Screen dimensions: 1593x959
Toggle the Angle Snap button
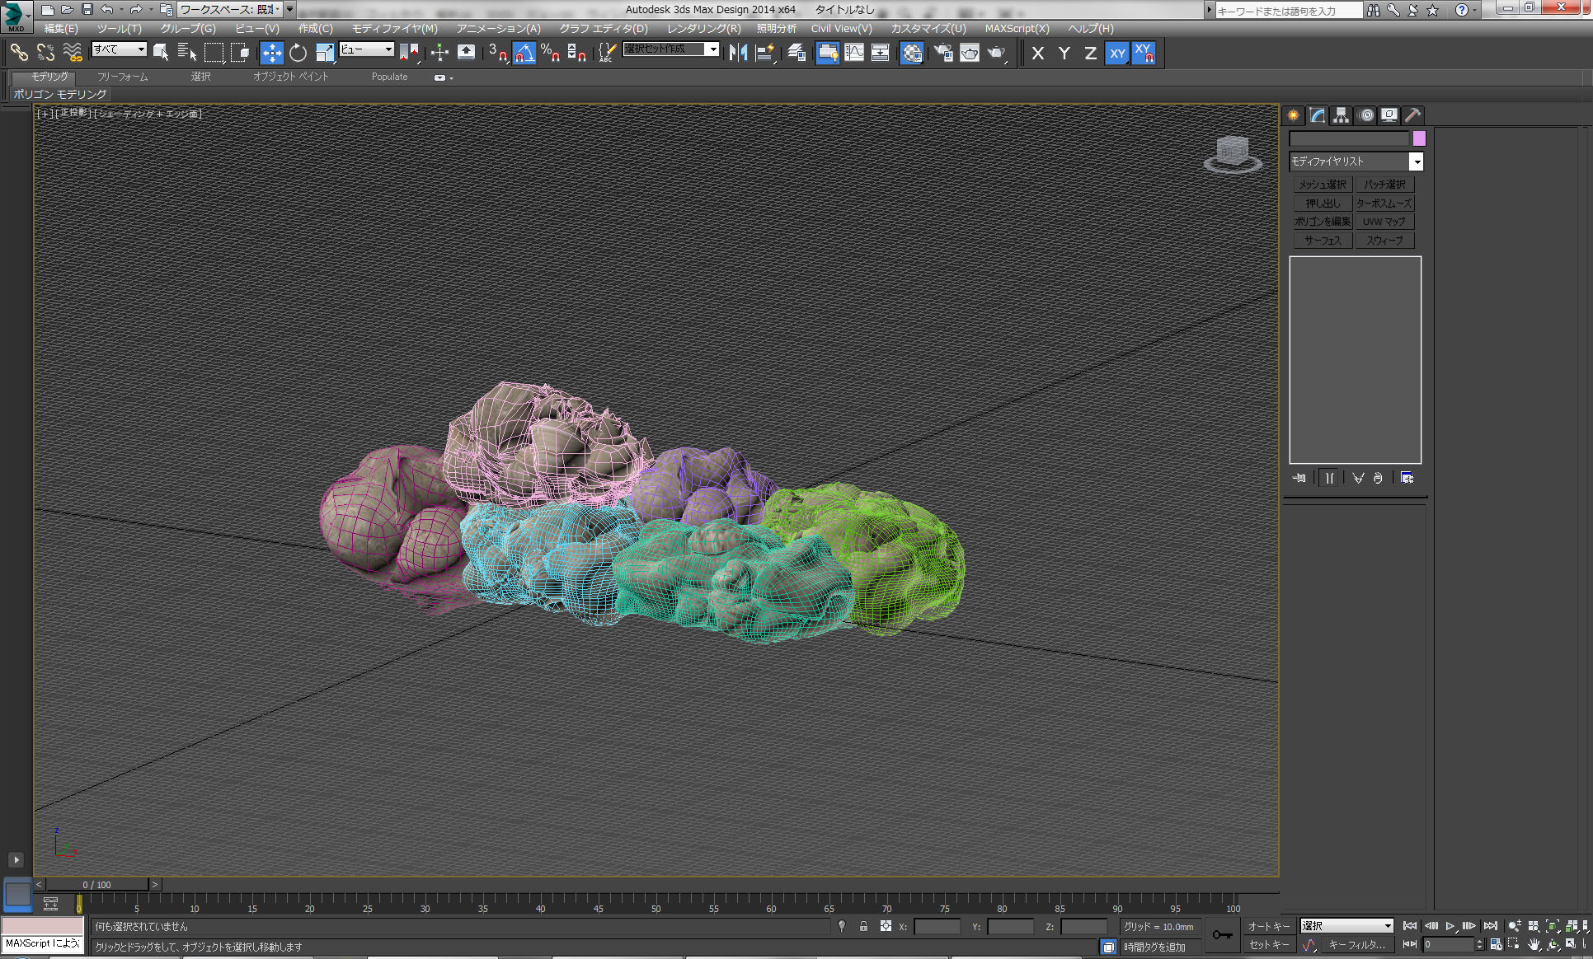click(x=524, y=54)
